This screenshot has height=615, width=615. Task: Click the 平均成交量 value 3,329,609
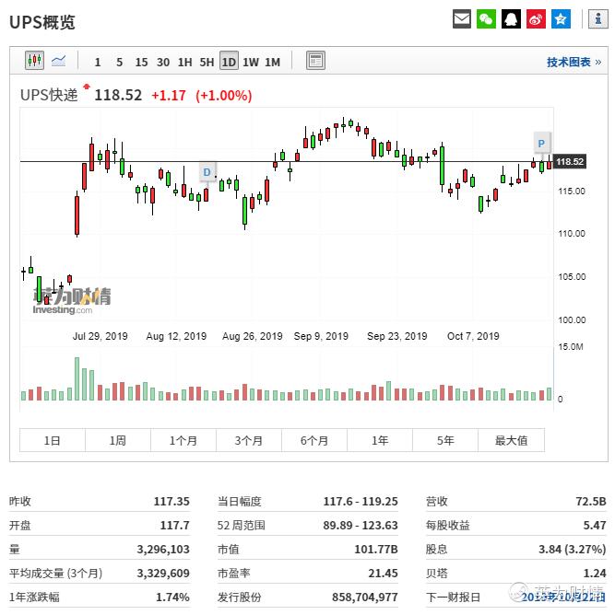pyautogui.click(x=163, y=574)
